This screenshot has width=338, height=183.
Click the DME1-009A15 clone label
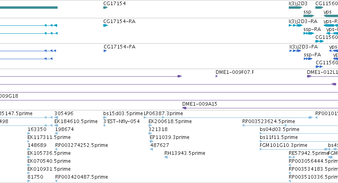tap(200, 104)
